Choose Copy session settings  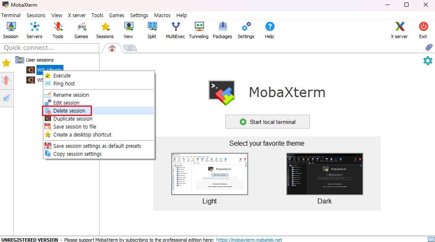point(99,154)
